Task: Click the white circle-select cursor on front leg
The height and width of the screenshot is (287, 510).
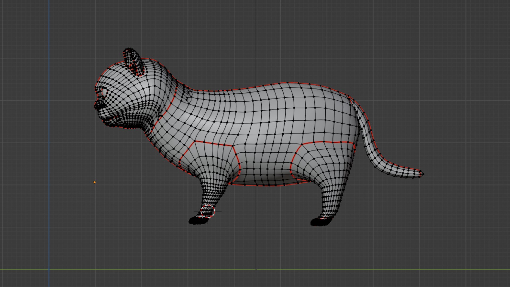Action: pos(208,211)
